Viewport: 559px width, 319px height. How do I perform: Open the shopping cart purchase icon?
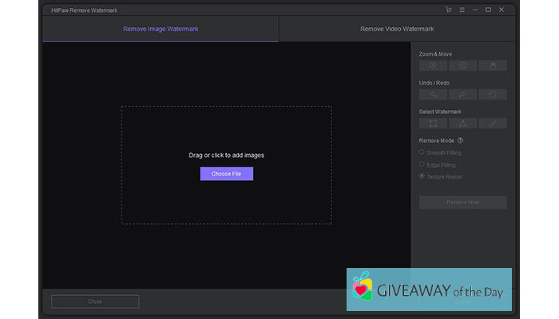pyautogui.click(x=449, y=10)
